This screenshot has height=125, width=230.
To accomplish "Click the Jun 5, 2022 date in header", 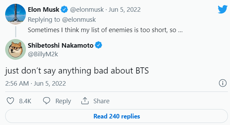I will 125,10.
